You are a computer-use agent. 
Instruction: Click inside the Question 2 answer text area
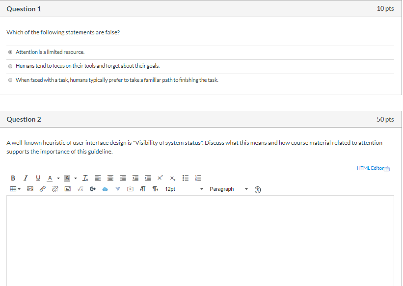200,241
